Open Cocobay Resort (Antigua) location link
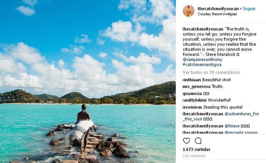 point(217,14)
